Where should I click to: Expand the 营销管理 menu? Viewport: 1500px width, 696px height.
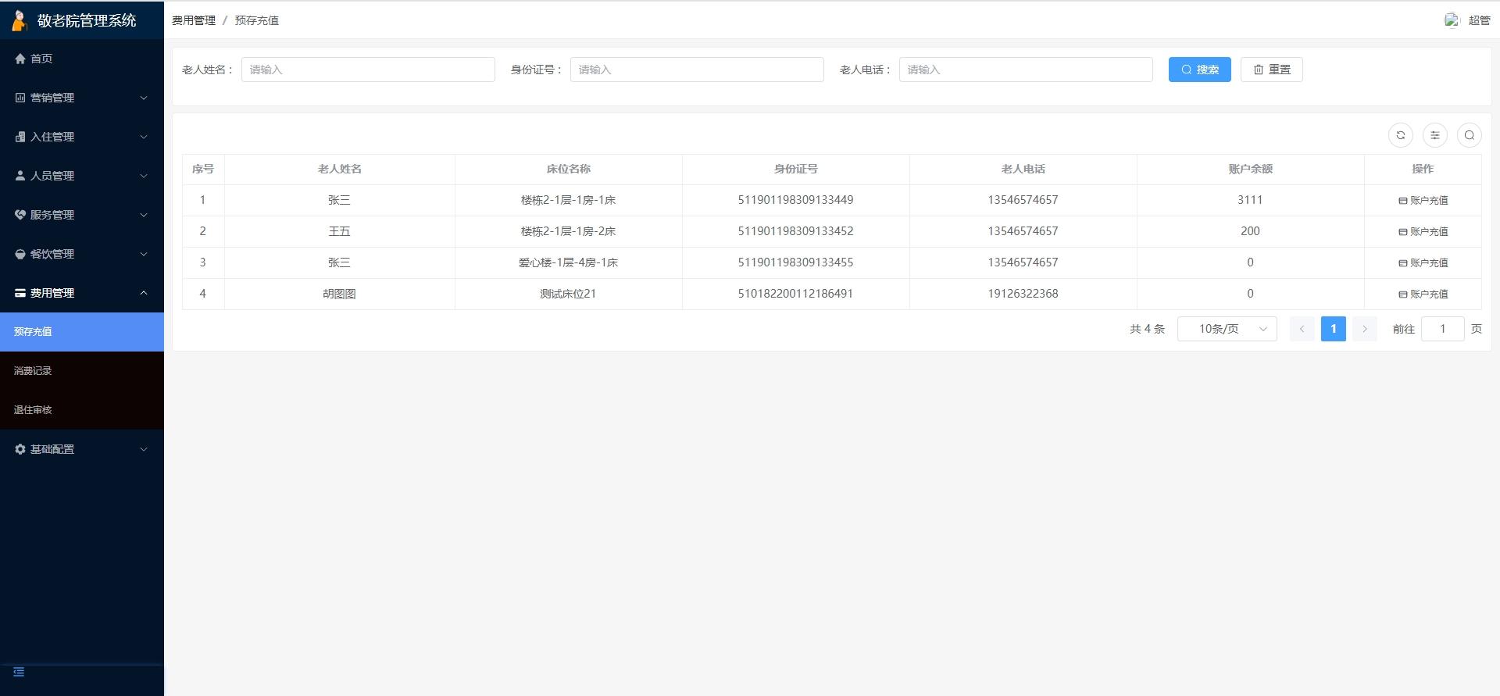coord(81,98)
